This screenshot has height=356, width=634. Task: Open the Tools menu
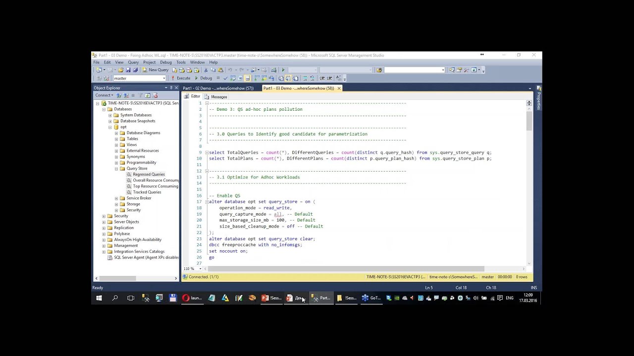coord(181,62)
